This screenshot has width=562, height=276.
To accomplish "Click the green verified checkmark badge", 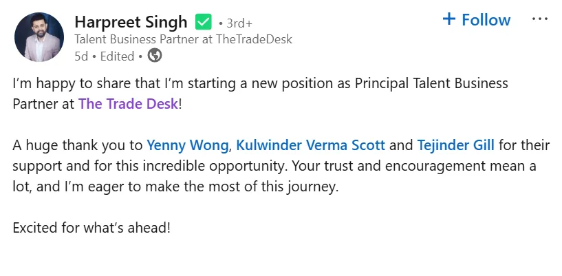I will coord(203,22).
